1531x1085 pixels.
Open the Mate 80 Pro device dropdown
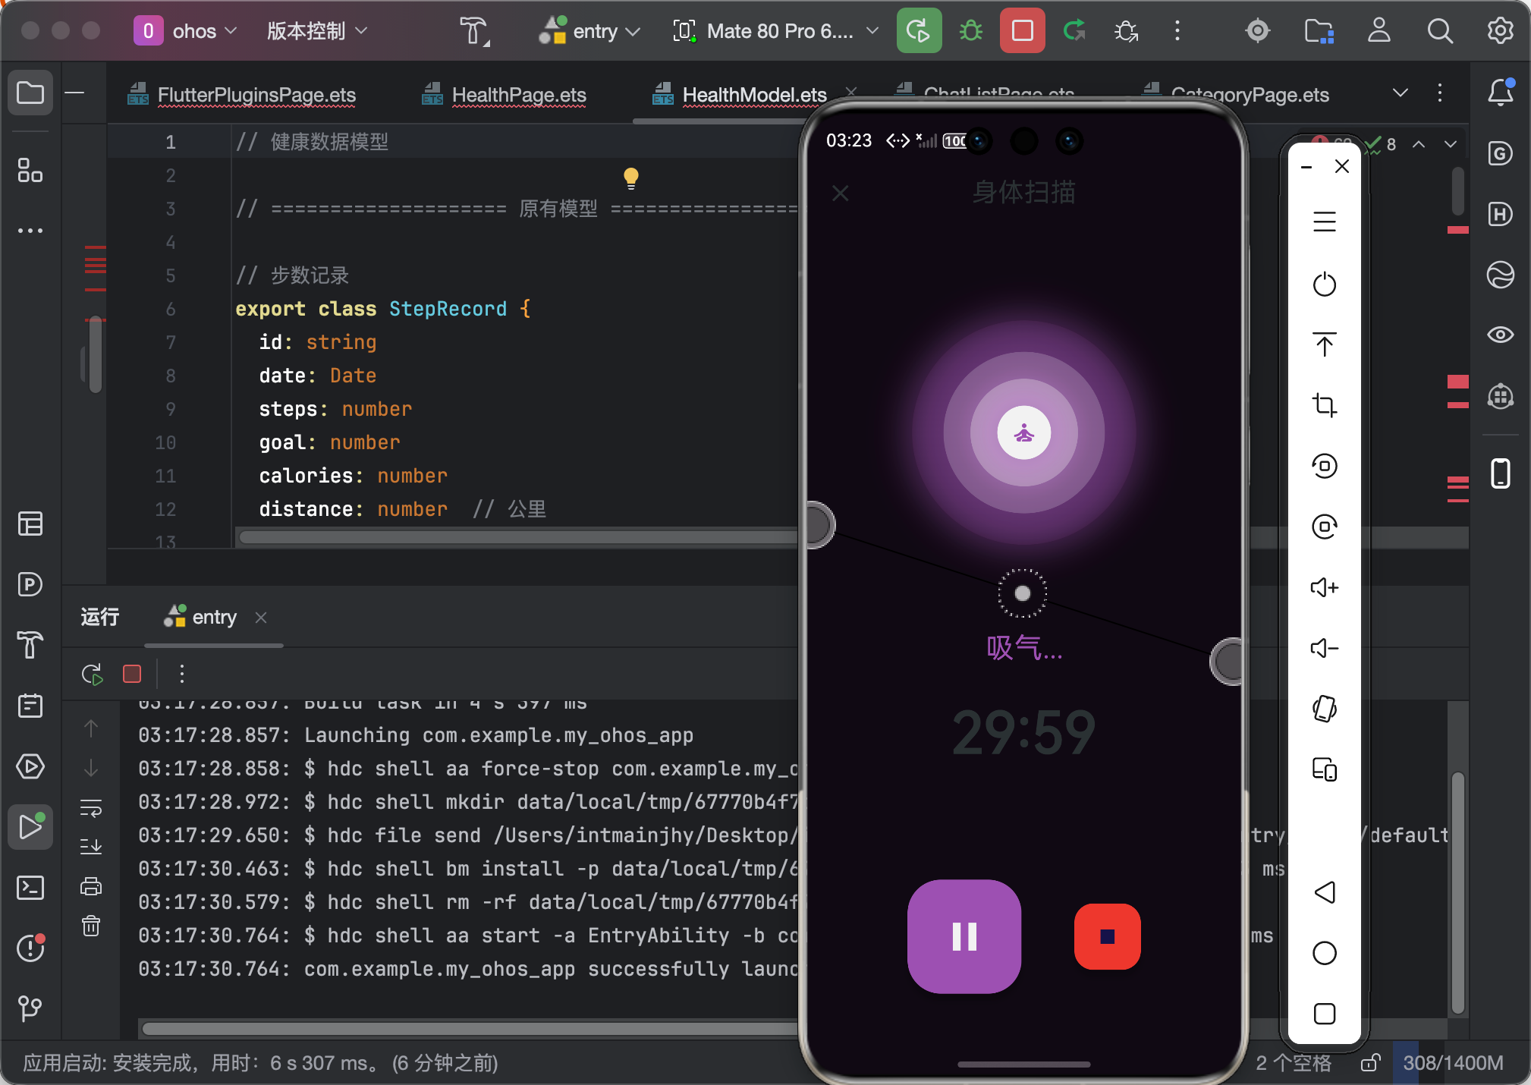coord(775,31)
